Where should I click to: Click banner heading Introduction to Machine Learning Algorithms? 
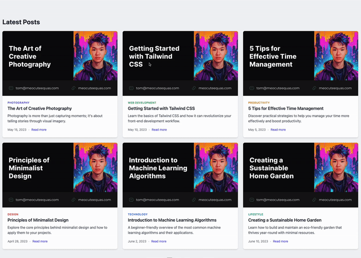click(x=158, y=168)
